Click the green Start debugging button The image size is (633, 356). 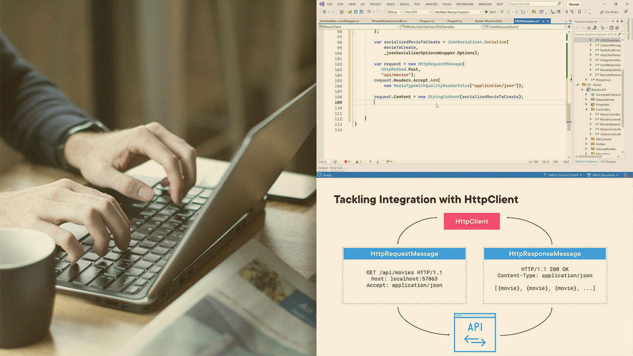point(490,12)
